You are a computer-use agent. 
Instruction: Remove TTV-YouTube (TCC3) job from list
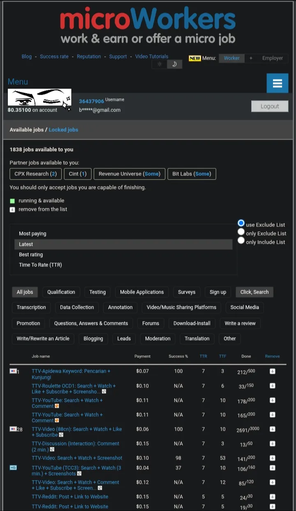(x=272, y=468)
